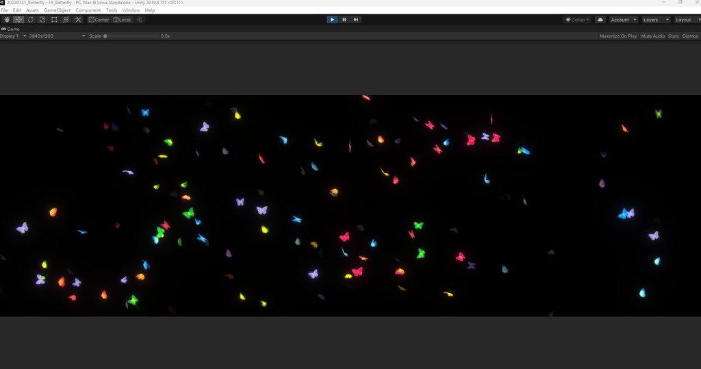Toggle pivot mode Center button
701x369 pixels.
[99, 20]
